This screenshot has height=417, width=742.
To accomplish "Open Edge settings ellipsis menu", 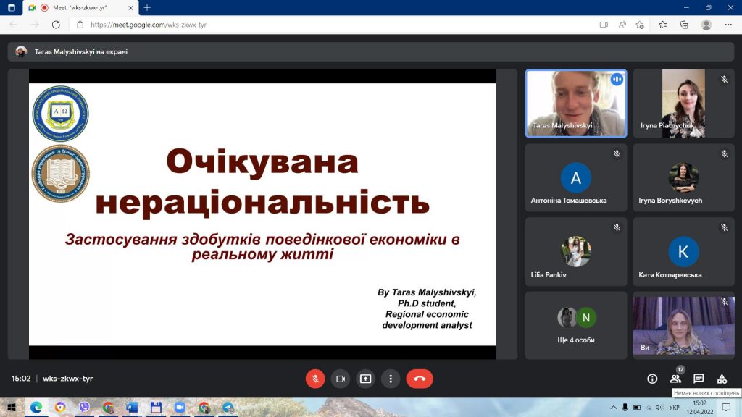I will [728, 25].
